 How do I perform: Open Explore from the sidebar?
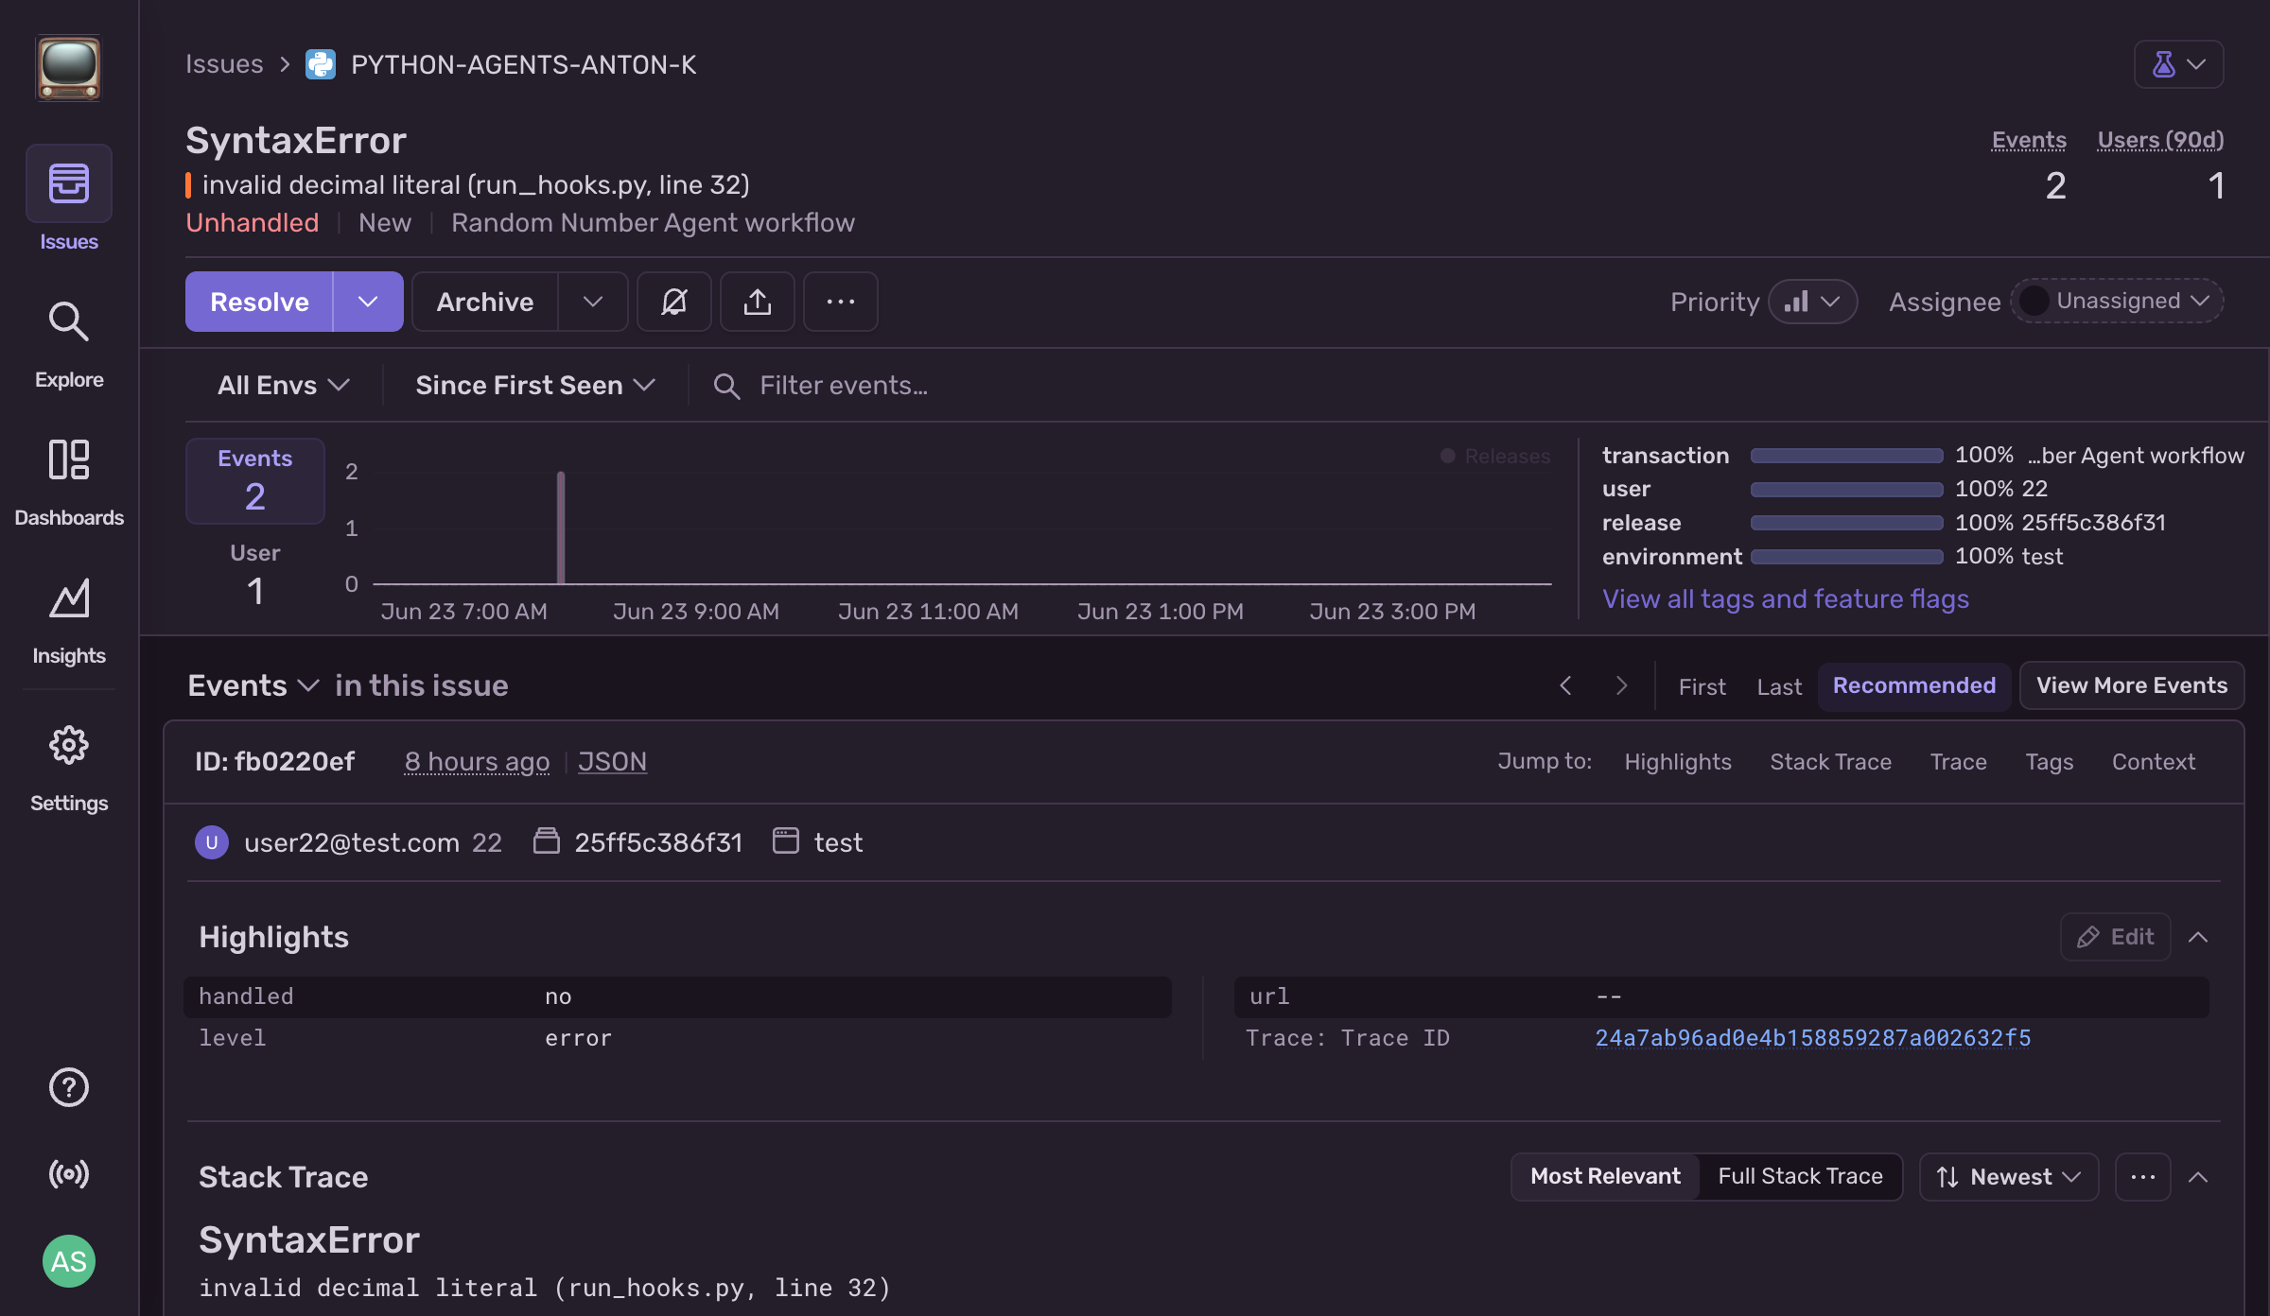coord(68,336)
